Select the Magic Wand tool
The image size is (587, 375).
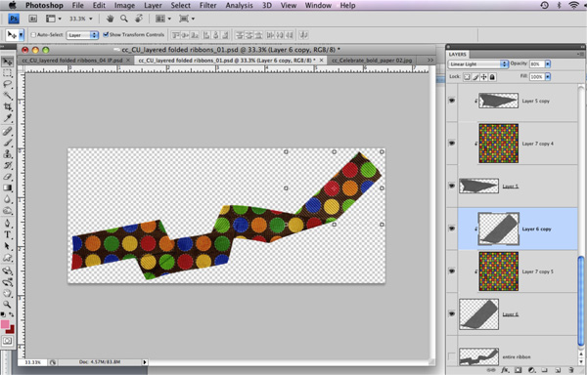(x=8, y=96)
